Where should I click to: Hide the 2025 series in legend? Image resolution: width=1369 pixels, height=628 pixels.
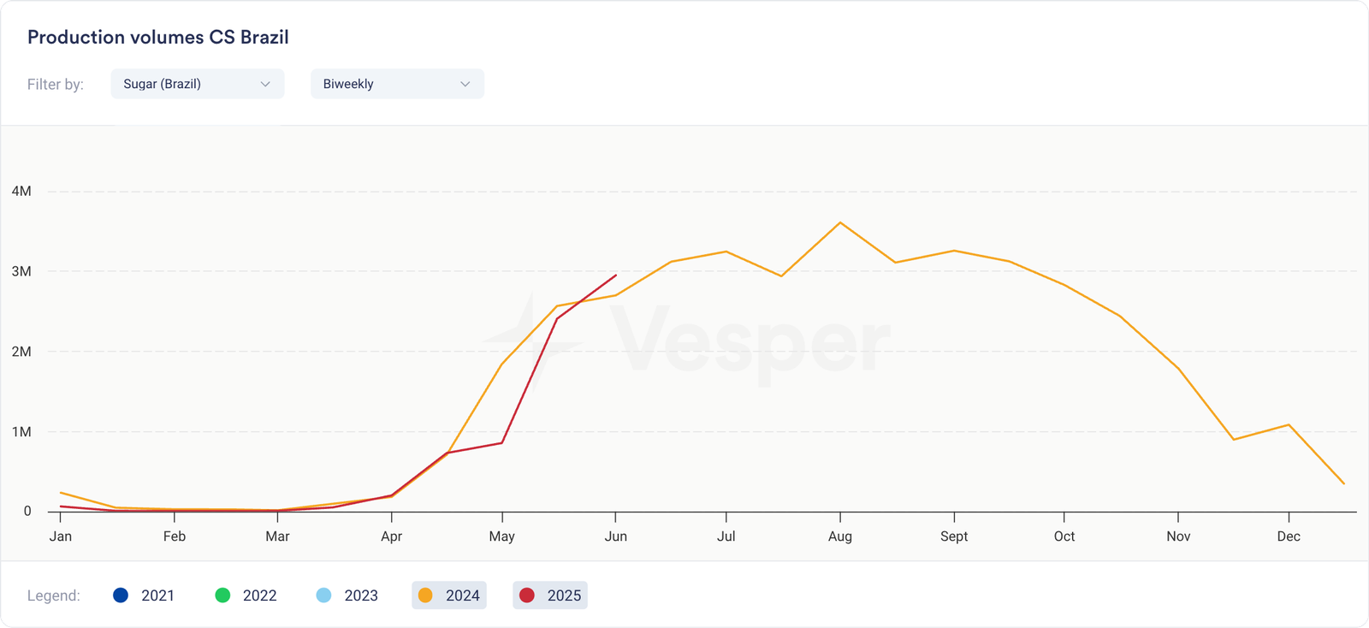tap(550, 595)
